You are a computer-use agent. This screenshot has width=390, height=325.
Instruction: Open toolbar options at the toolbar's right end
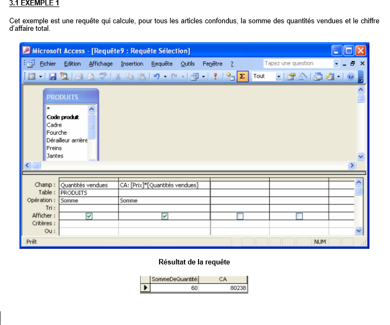(x=361, y=77)
